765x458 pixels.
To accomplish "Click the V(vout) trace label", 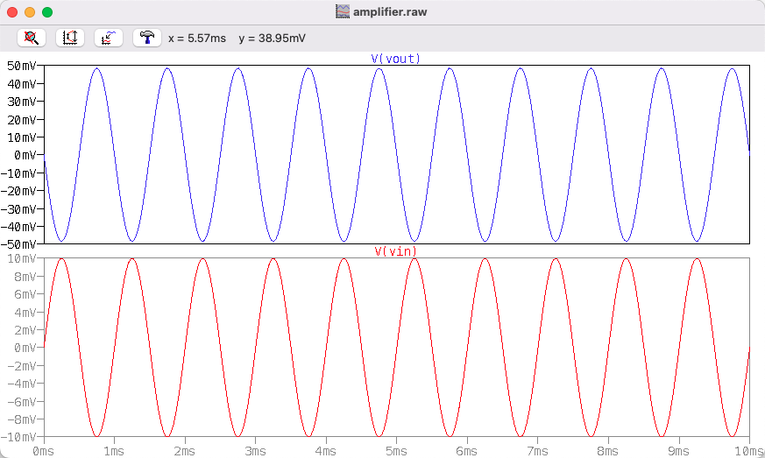I will 396,59.
